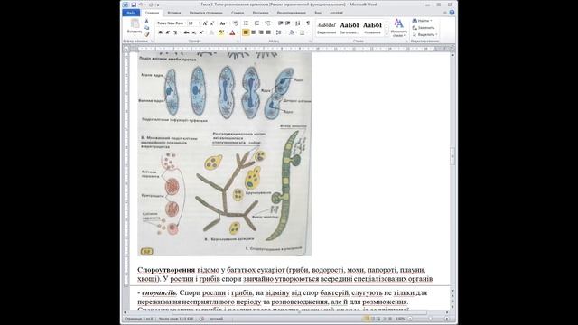The width and height of the screenshot is (578, 325).
Task: Apply strikethrough to text
Action: (x=187, y=32)
